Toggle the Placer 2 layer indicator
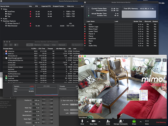This screenshot has height=126, width=168. (x=85, y=34)
